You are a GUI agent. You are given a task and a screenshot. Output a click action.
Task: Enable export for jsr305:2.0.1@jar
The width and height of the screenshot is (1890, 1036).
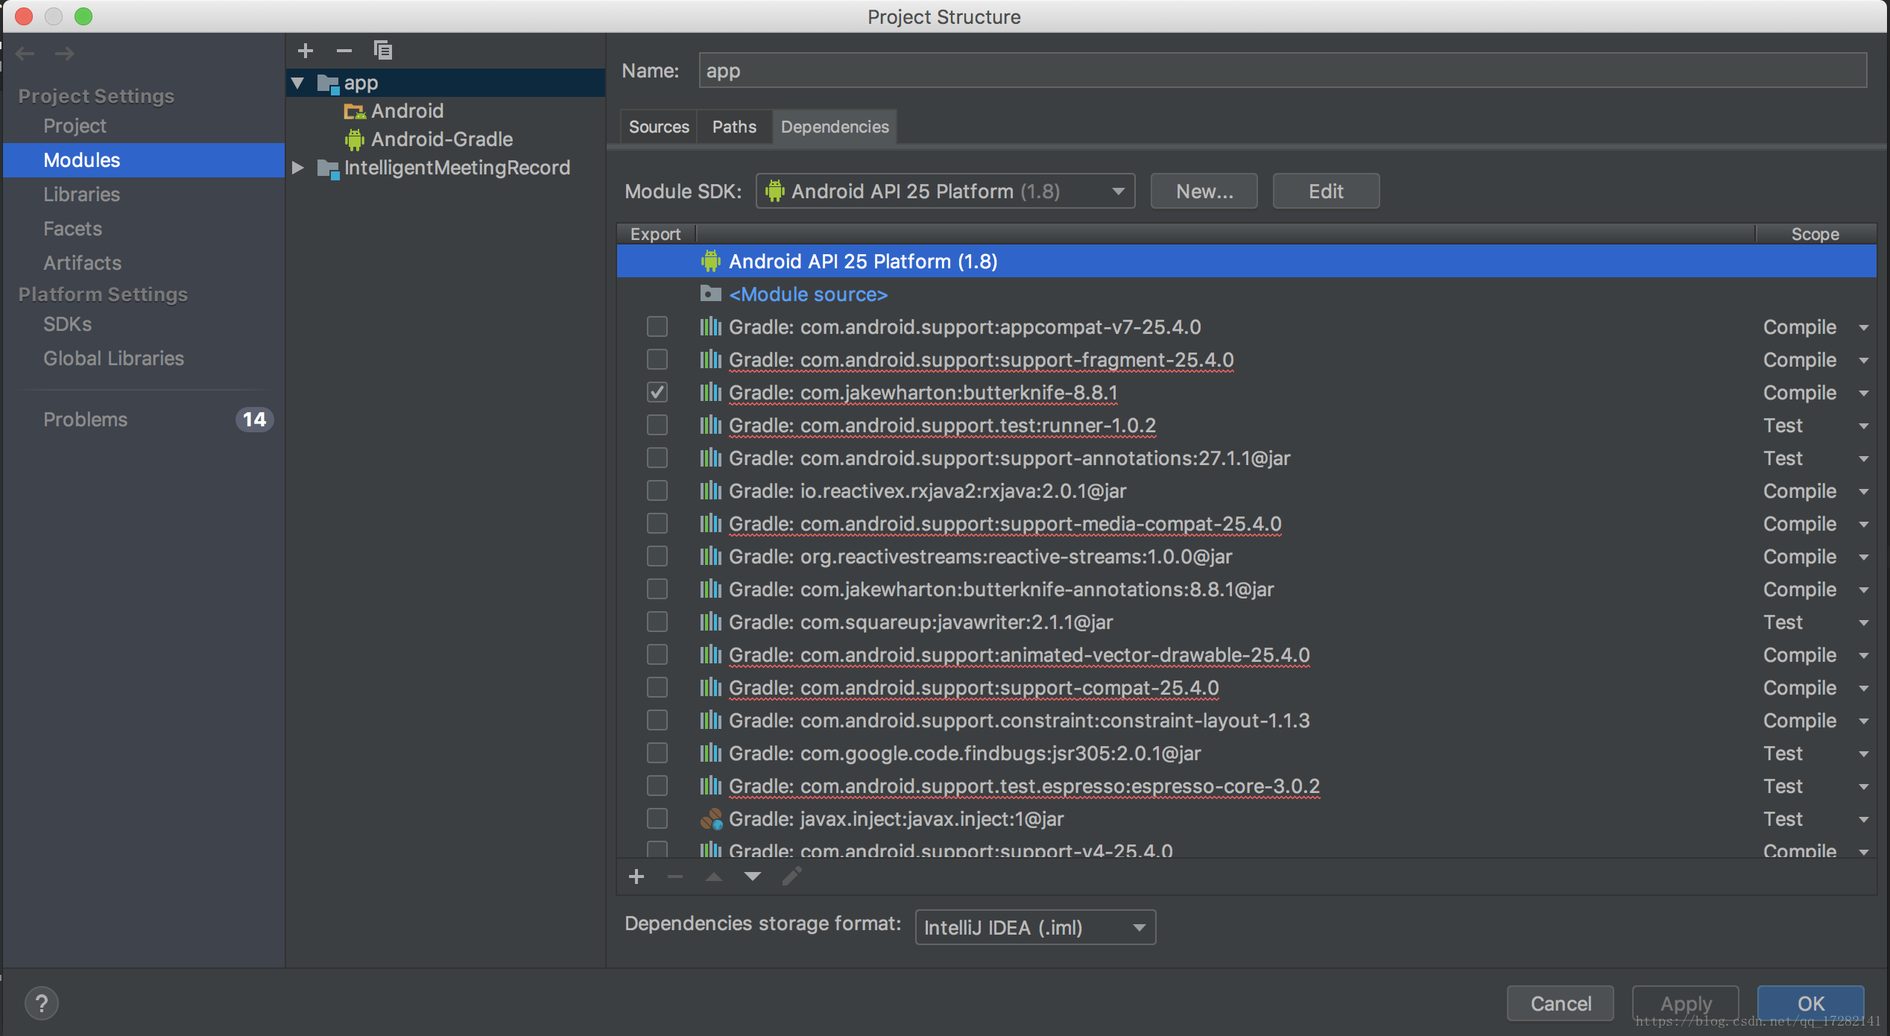(x=657, y=753)
